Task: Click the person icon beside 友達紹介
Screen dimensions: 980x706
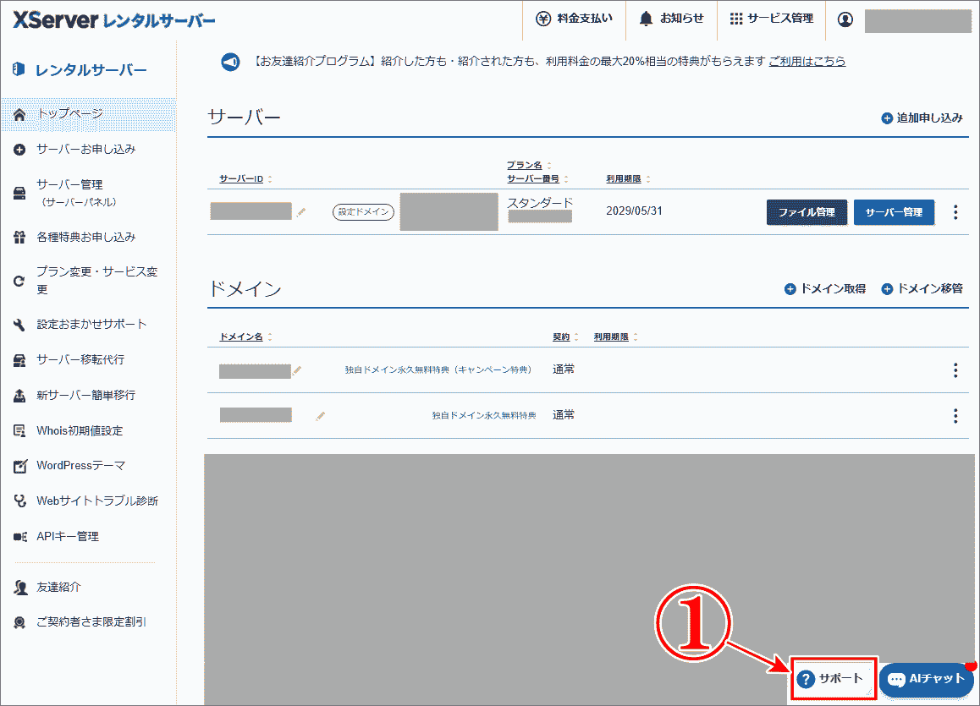Action: [20, 588]
